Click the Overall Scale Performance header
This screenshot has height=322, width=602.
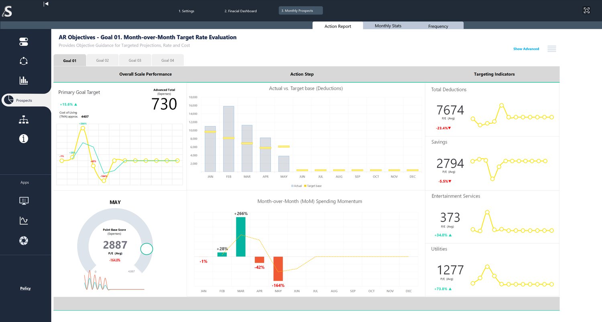(145, 74)
